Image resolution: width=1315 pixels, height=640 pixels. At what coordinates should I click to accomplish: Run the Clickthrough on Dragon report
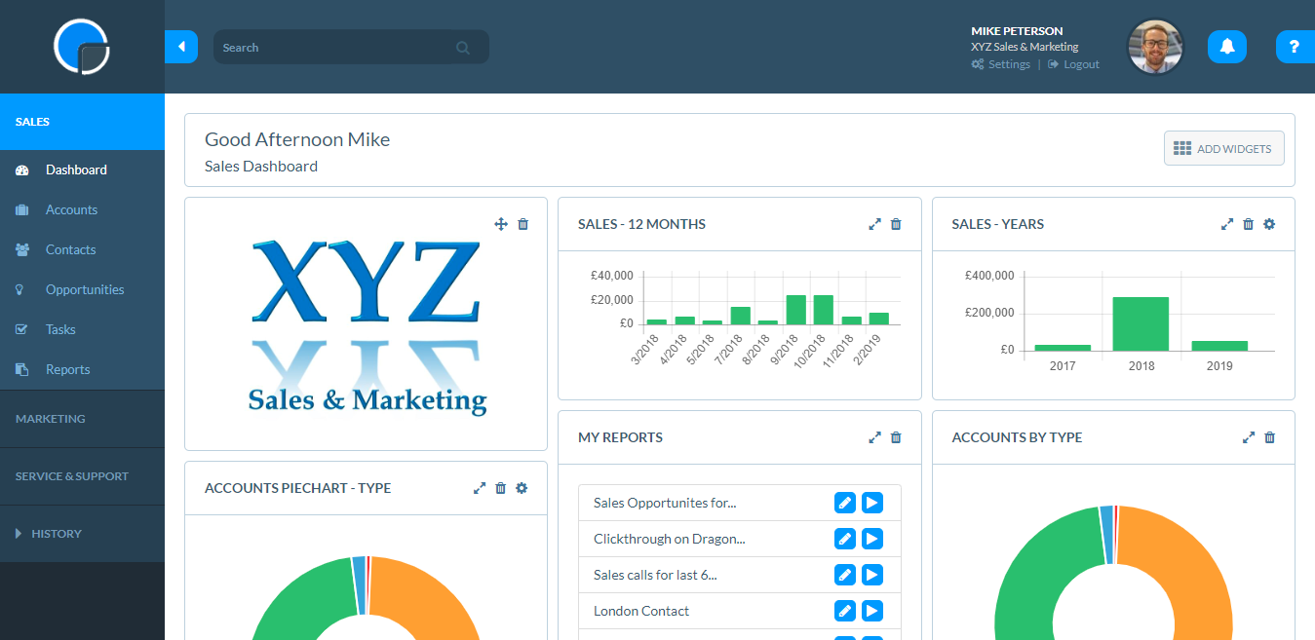coord(872,539)
